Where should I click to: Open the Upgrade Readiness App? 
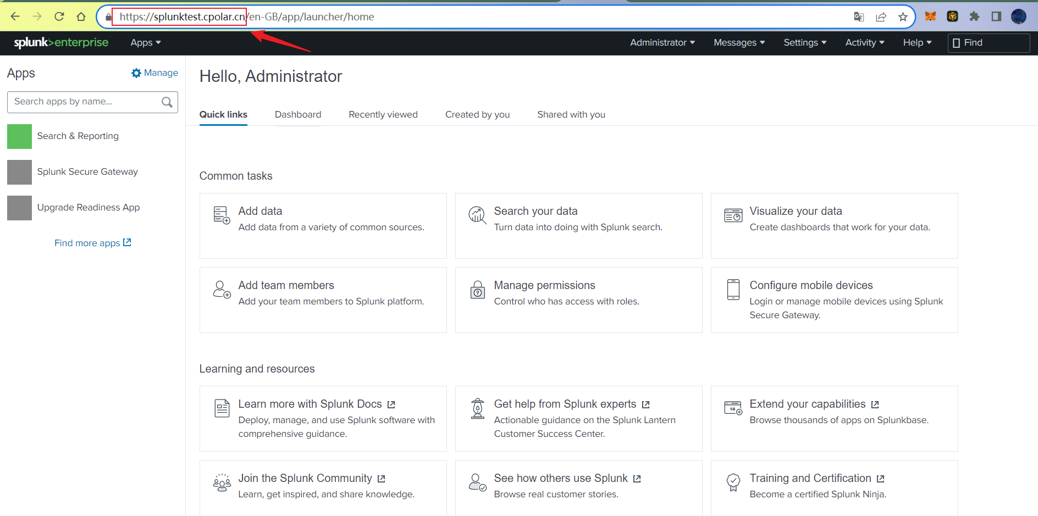pyautogui.click(x=89, y=208)
